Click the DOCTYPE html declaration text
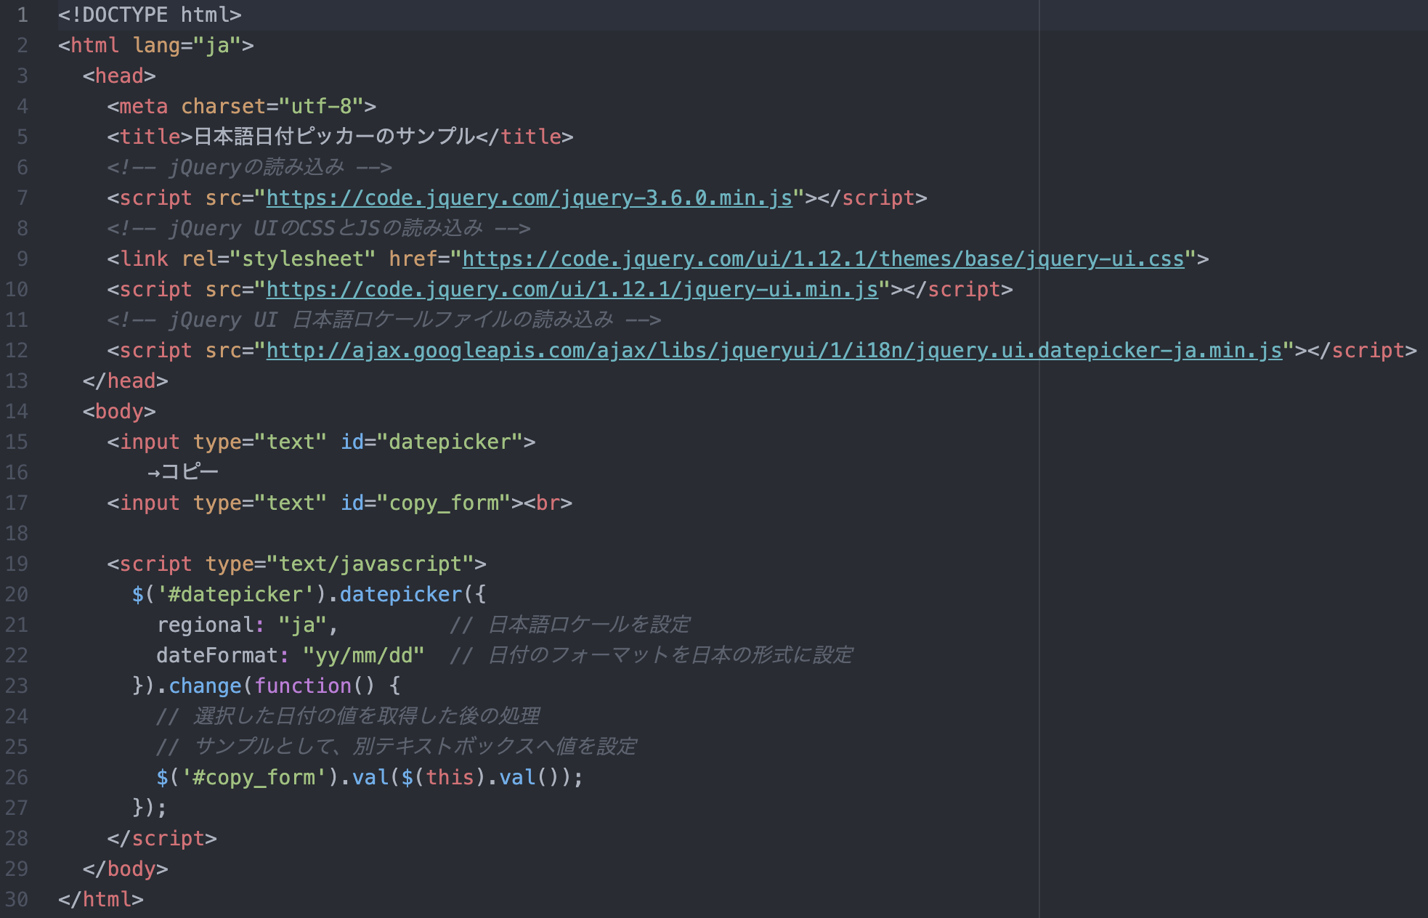This screenshot has width=1428, height=918. (x=150, y=15)
